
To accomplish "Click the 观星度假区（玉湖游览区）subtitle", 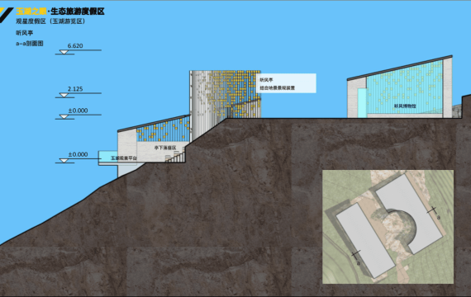I will (50, 21).
